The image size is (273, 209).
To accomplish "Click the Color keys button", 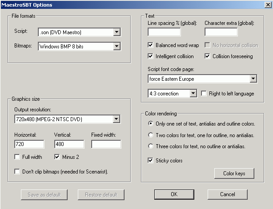I will pyautogui.click(x=234, y=173).
